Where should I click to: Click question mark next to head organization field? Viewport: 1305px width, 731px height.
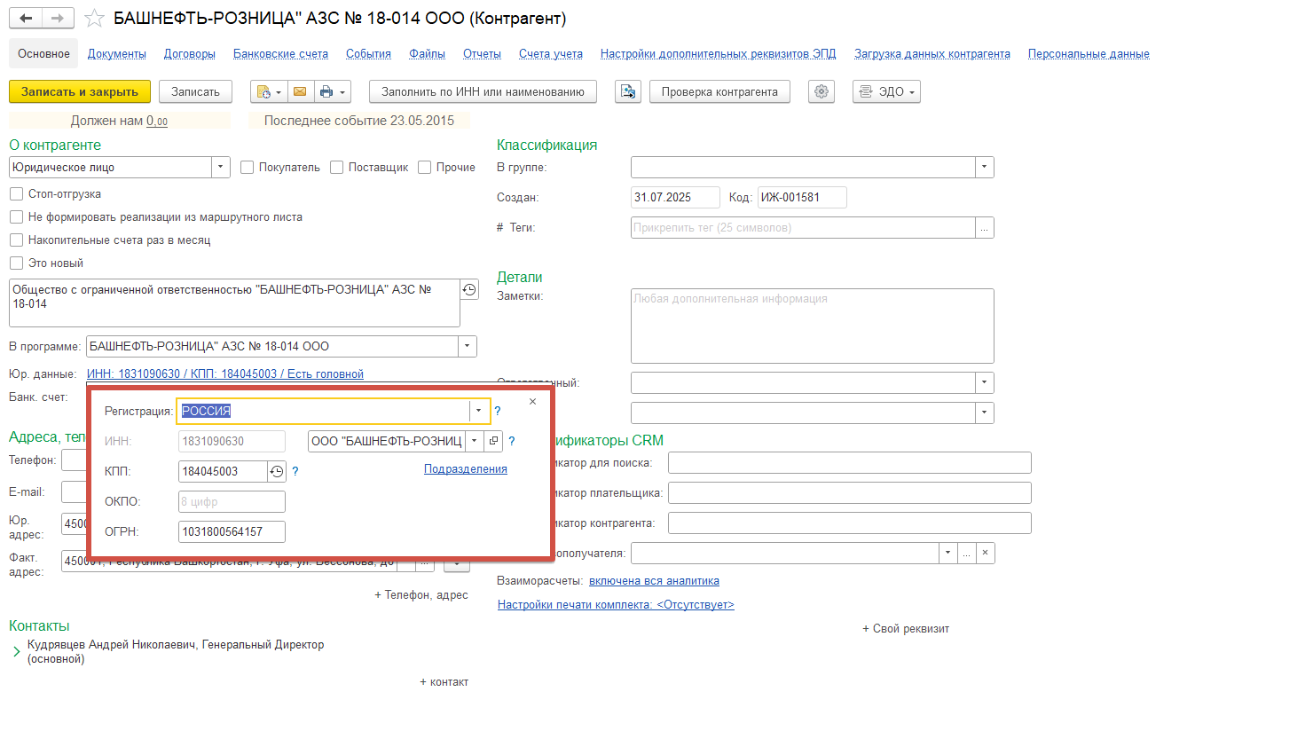point(512,441)
